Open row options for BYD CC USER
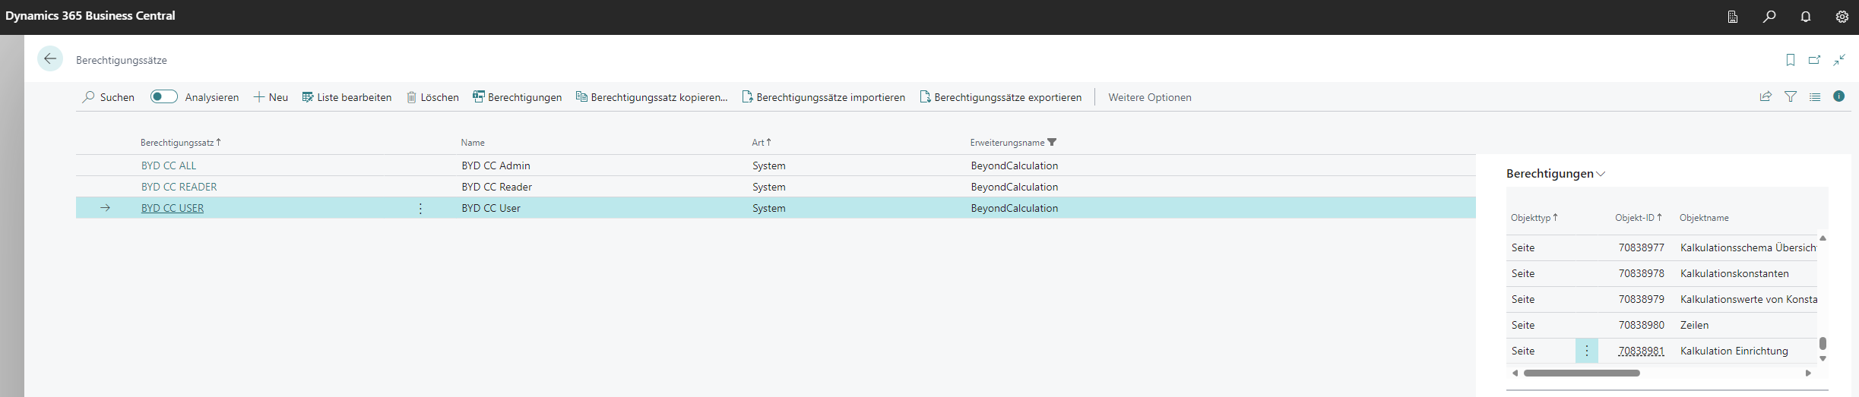Screen dimensions: 1859x397 [x=420, y=208]
